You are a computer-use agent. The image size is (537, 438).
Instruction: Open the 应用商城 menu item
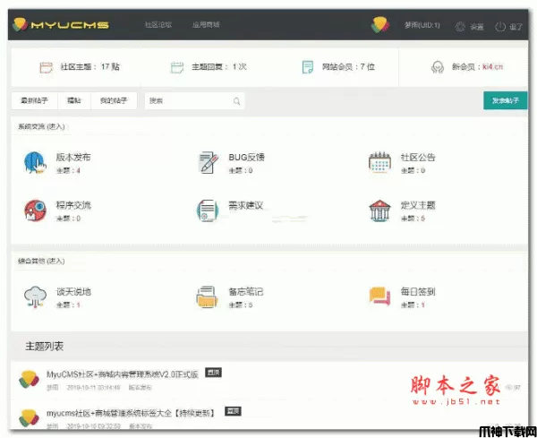(x=206, y=25)
